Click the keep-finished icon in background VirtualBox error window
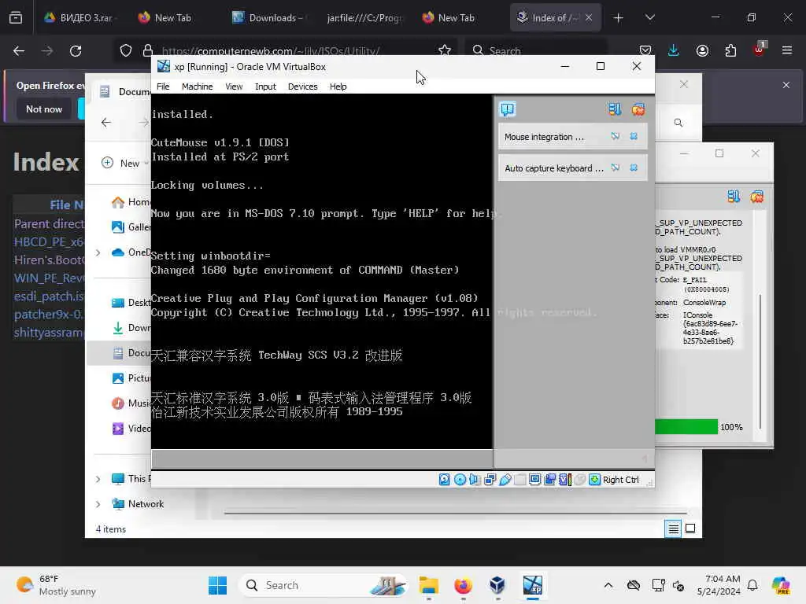Screen dimensions: 806x604 tap(734, 196)
